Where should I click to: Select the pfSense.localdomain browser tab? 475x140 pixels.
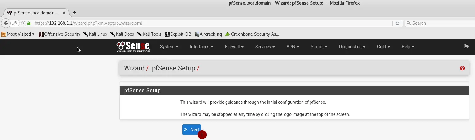36,13
